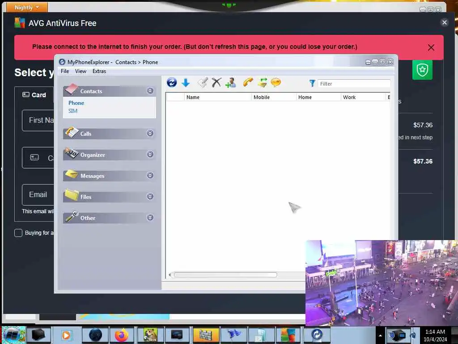Dismiss the red internet connection warning banner
The image size is (458, 344).
tap(431, 47)
